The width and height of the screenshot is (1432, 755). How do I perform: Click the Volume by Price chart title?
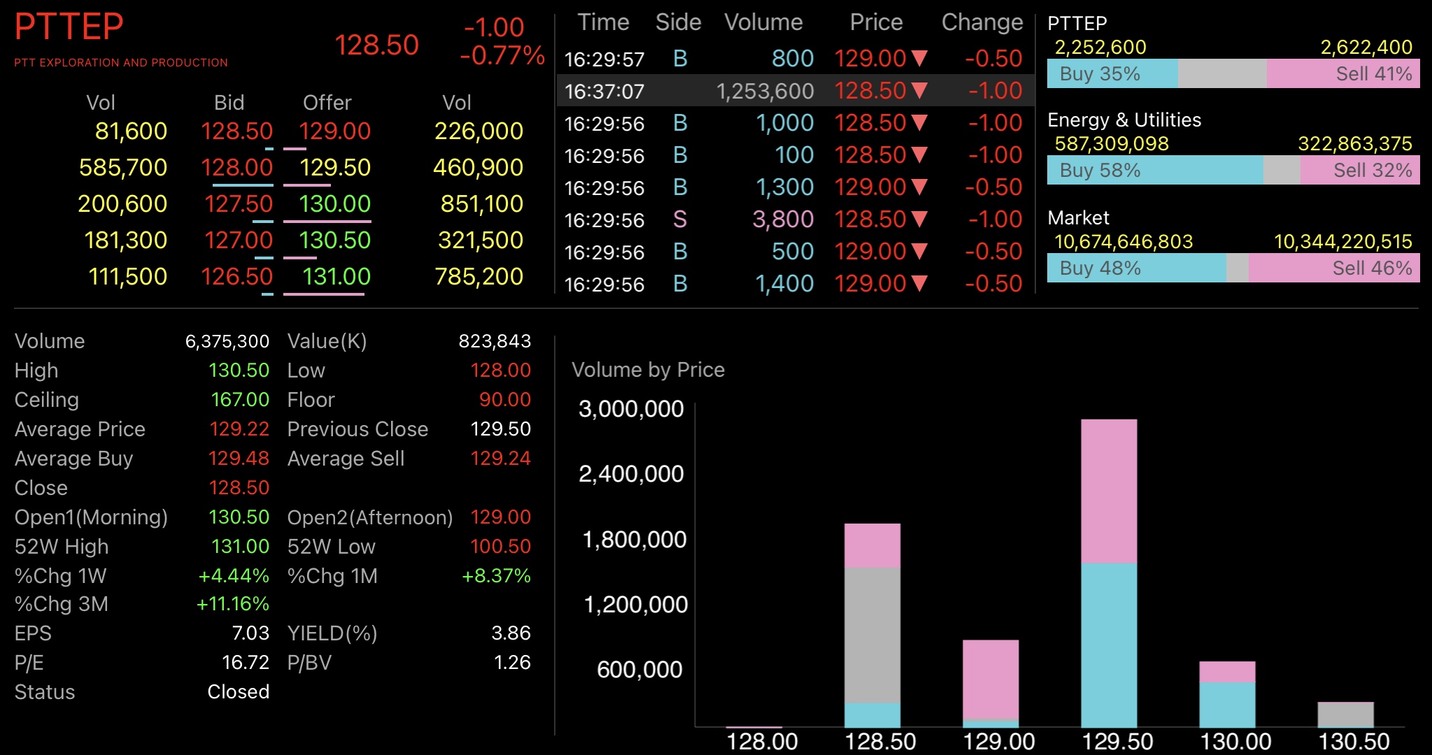click(648, 370)
